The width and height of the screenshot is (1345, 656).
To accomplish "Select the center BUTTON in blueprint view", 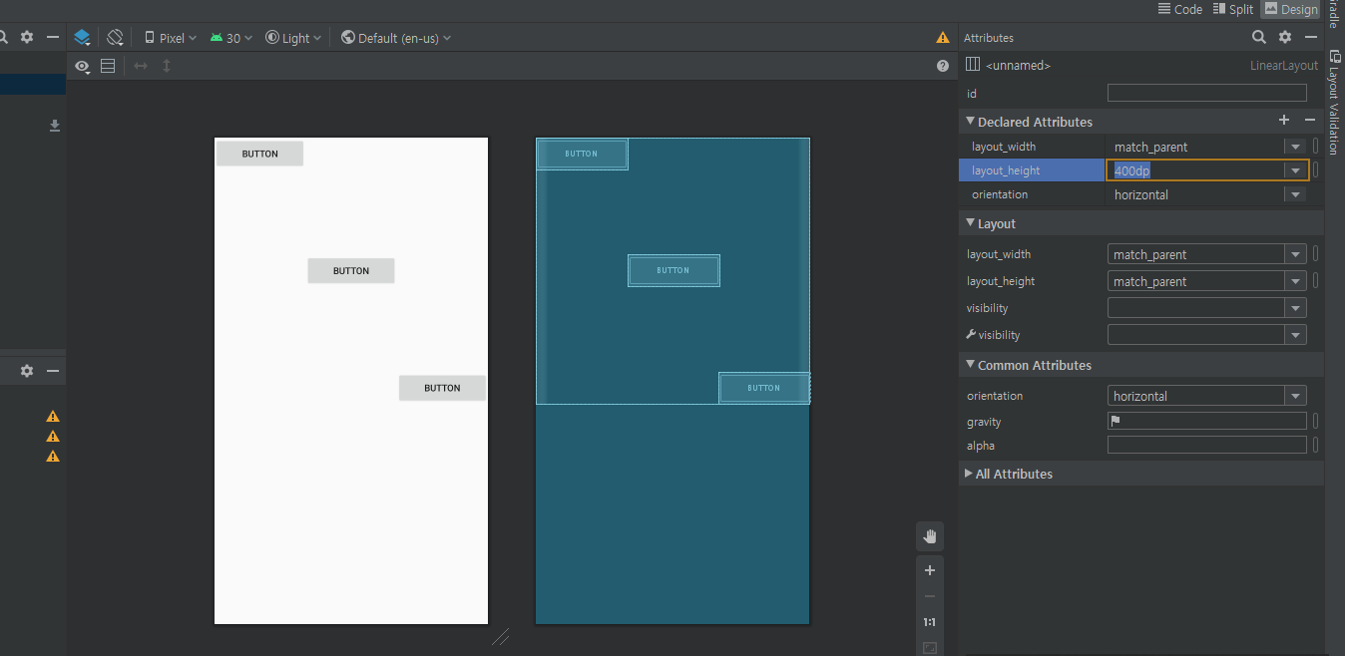I will [673, 270].
